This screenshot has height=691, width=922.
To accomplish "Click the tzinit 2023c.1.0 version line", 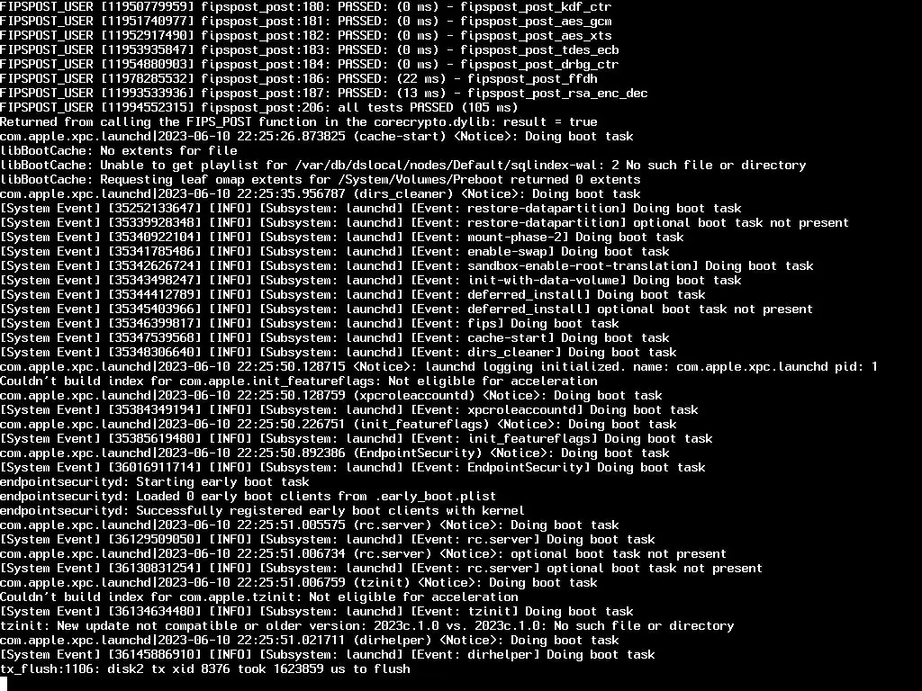I will (x=367, y=626).
